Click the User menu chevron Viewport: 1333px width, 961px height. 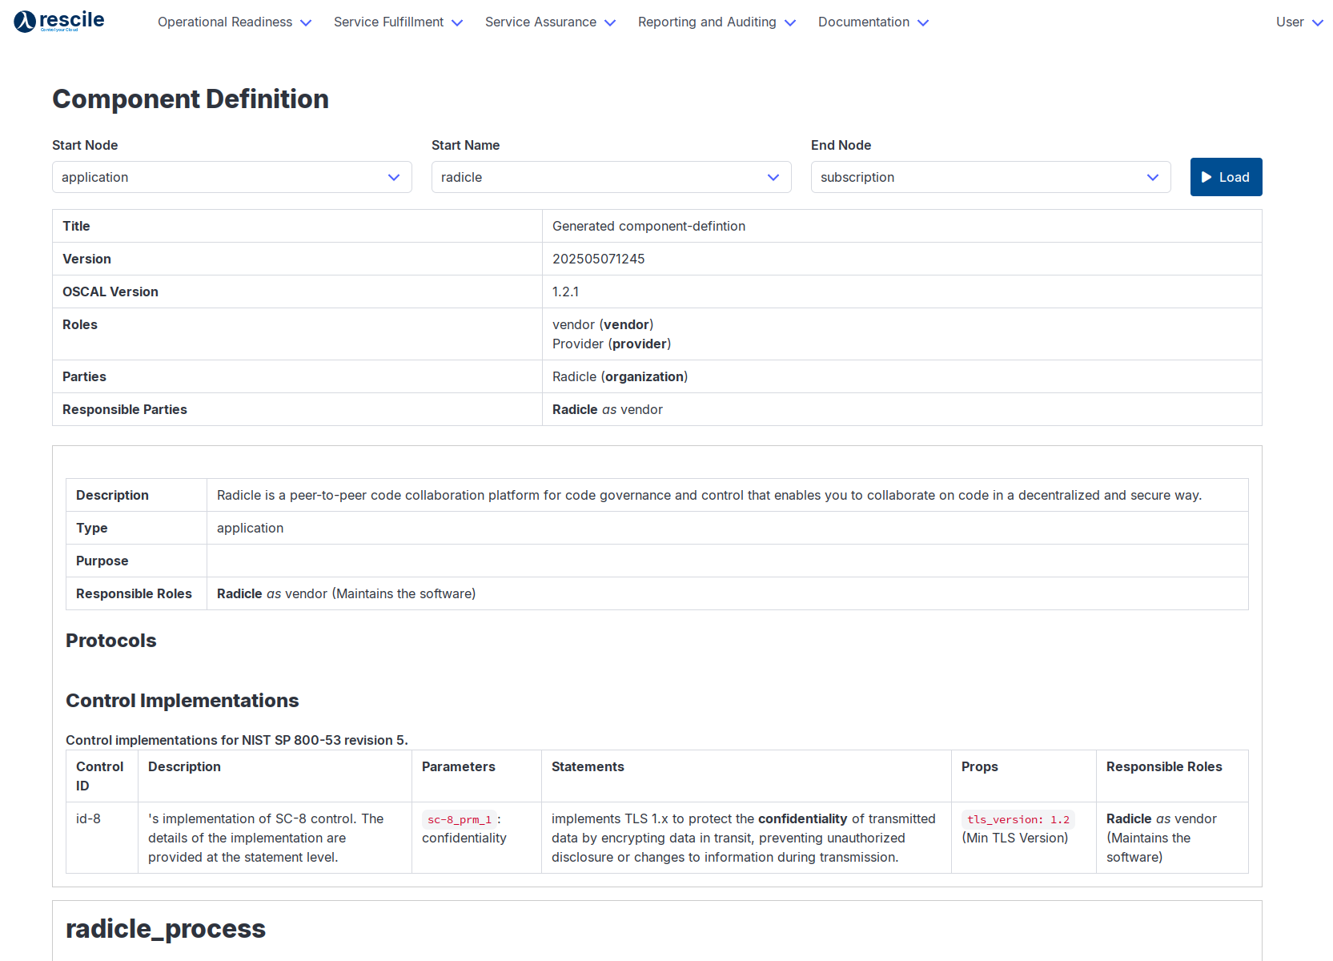(1318, 23)
